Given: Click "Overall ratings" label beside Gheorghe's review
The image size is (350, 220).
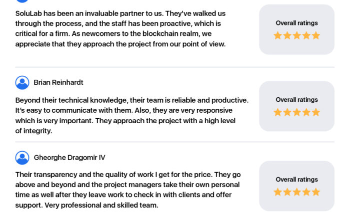Looking at the screenshot, I should [x=296, y=180].
